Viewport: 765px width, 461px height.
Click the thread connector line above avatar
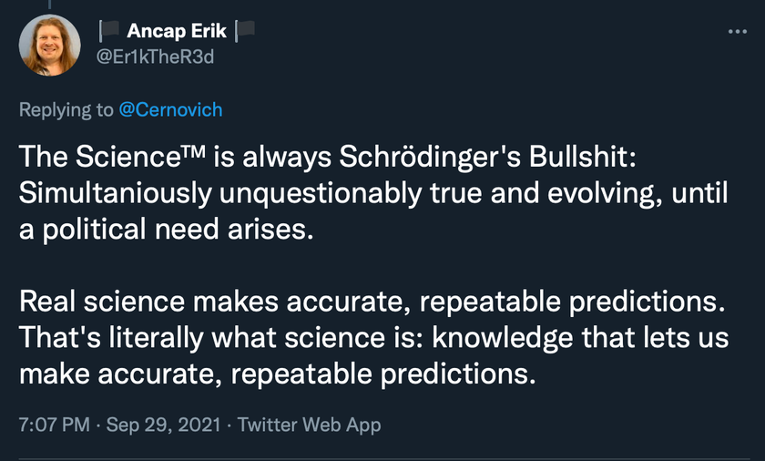(49, 5)
